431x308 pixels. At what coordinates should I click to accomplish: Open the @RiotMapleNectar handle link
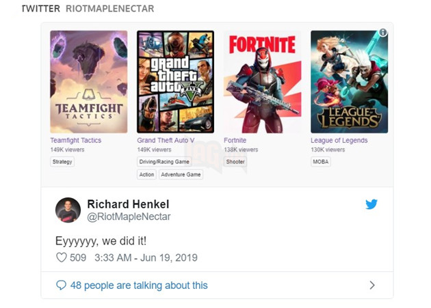coord(129,216)
